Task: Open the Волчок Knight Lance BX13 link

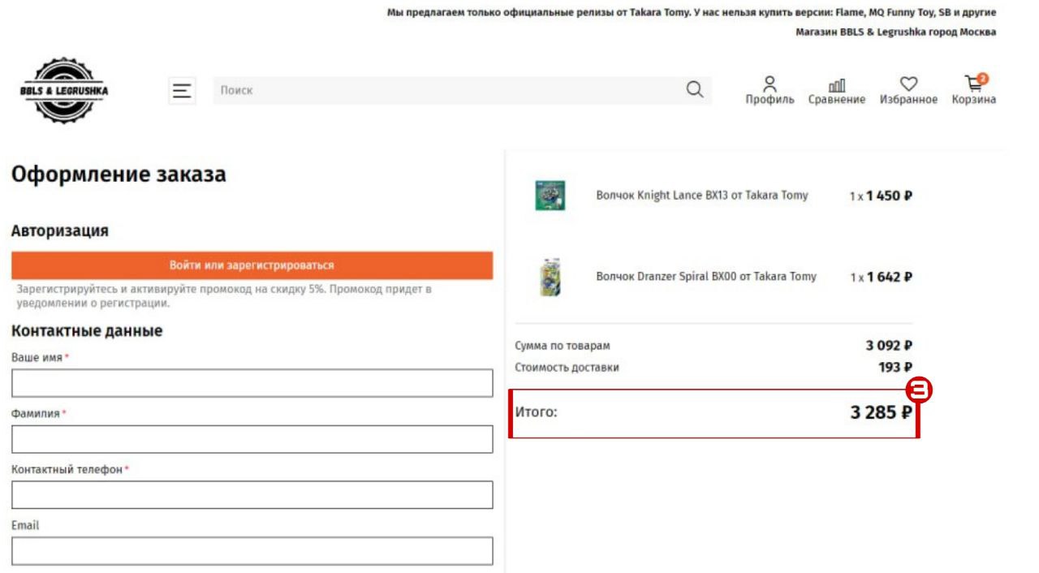Action: (702, 196)
